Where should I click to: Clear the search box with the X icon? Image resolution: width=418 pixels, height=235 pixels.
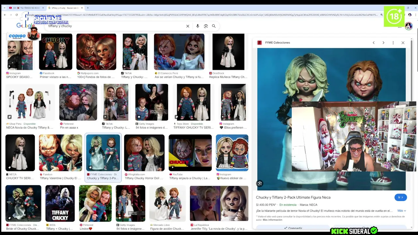point(188,26)
